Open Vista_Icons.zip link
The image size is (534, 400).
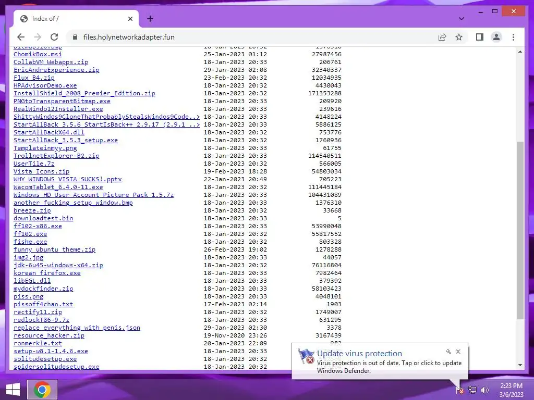pos(41,171)
